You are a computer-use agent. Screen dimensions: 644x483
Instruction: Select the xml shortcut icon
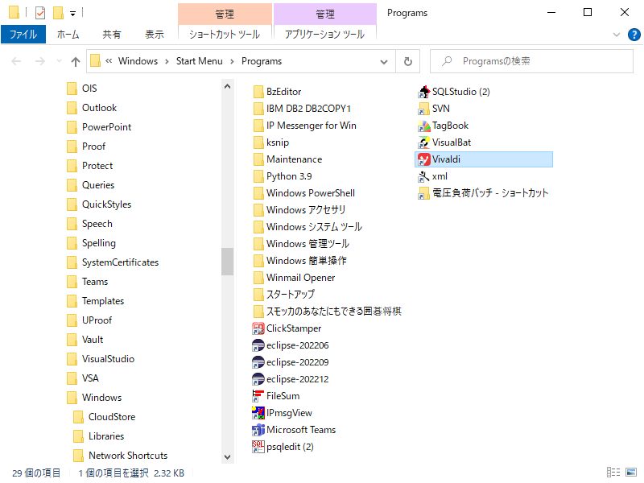(423, 176)
